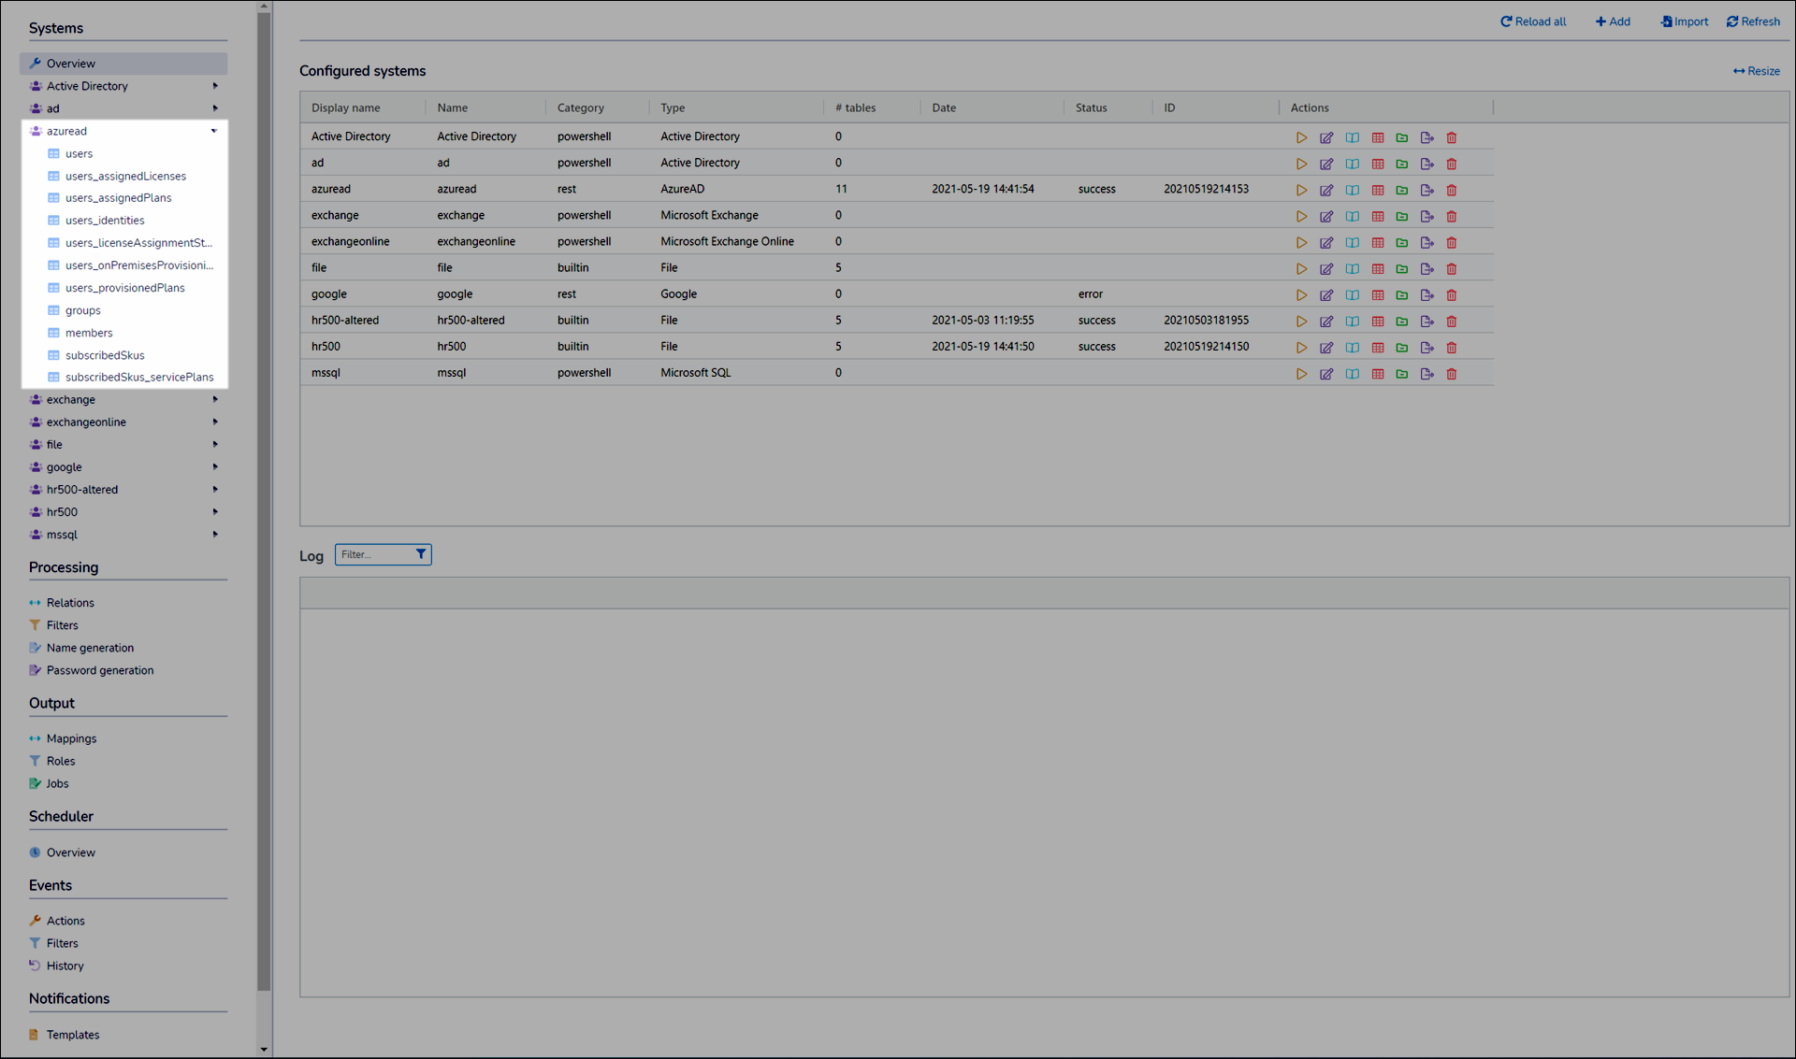Go to Mappings under Output
Image resolution: width=1796 pixels, height=1059 pixels.
[71, 738]
